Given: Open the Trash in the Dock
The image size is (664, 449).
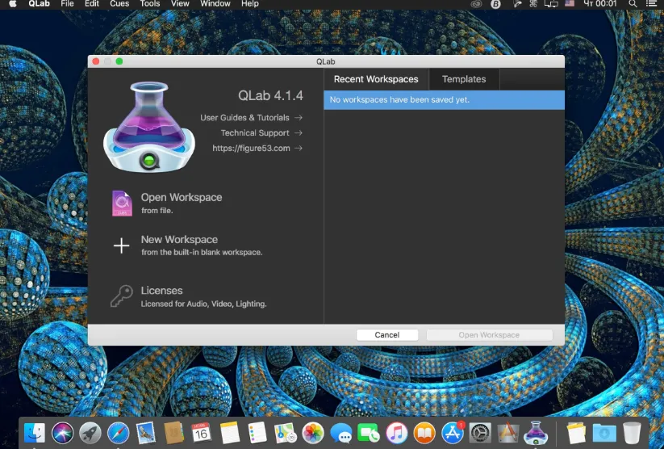Looking at the screenshot, I should (x=632, y=433).
